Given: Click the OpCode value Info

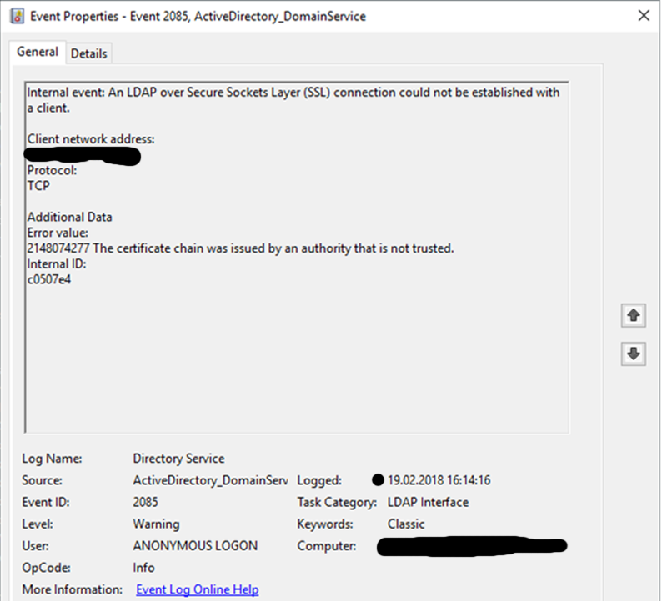Looking at the screenshot, I should pos(143,568).
